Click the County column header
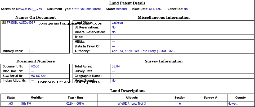This screenshot has width=255, height=107. [240, 98]
